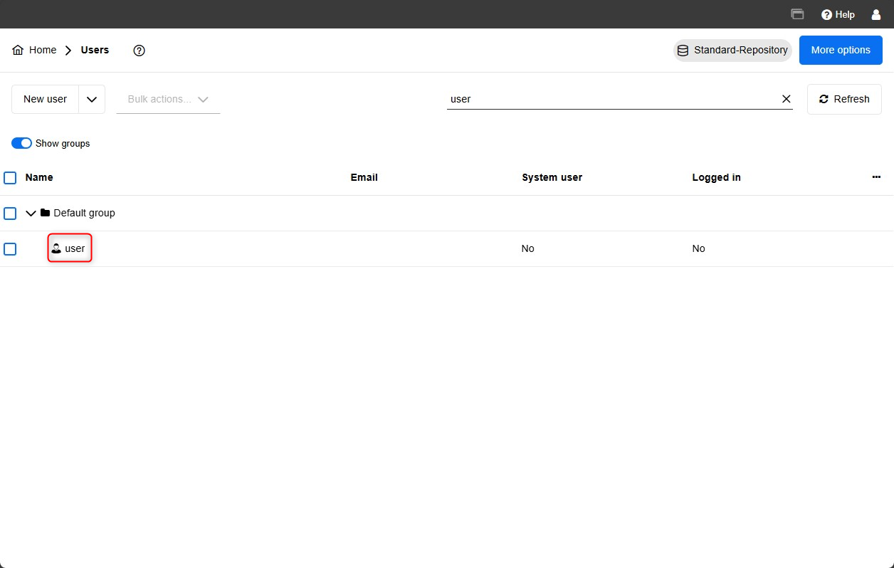Toggle the Show groups switch
Screen dimensions: 894x568
[x=22, y=143]
